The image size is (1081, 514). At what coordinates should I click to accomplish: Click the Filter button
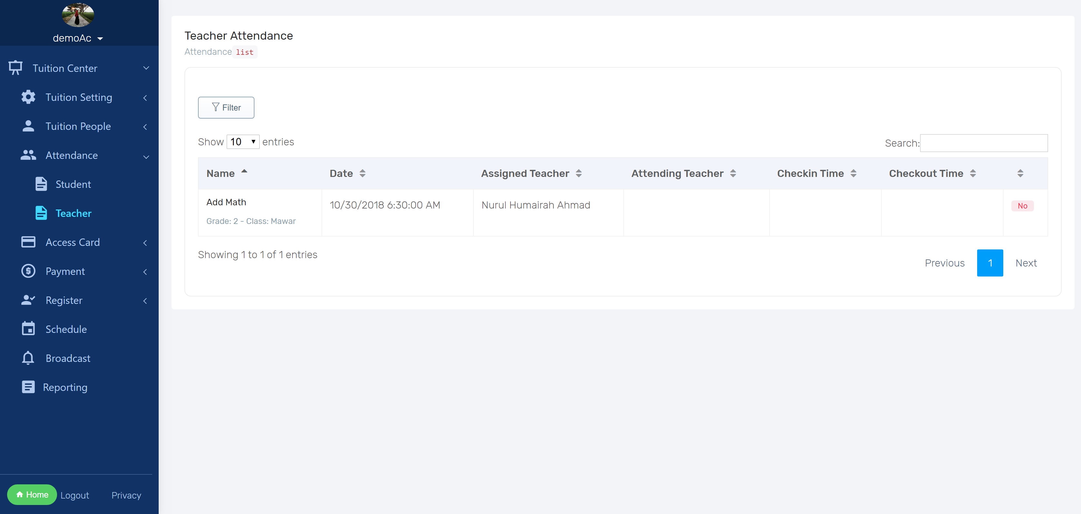[226, 107]
